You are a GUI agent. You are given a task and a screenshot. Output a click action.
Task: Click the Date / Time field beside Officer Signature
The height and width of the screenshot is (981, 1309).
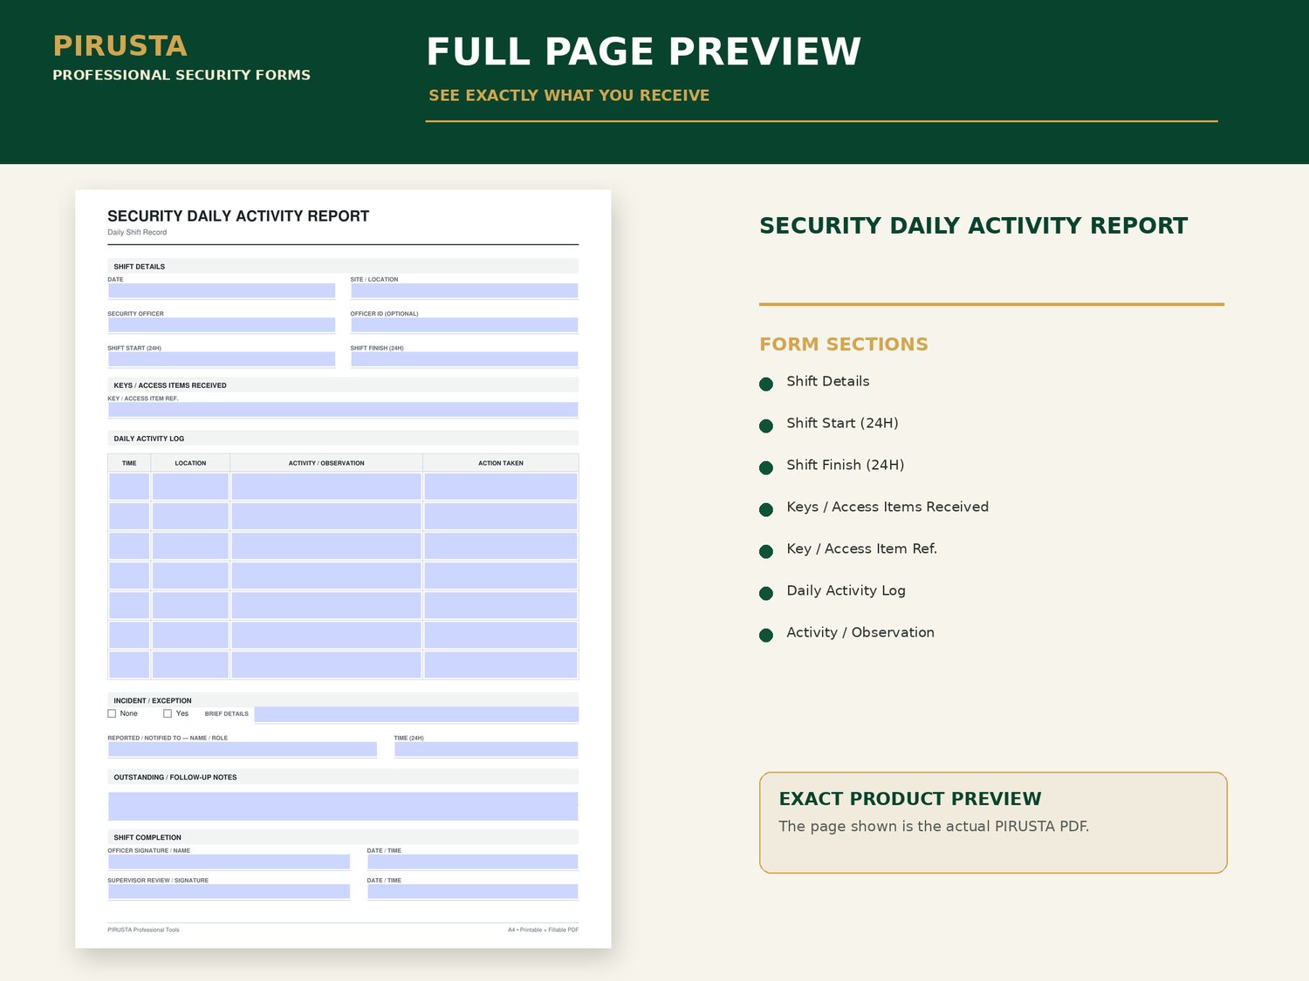tap(472, 862)
